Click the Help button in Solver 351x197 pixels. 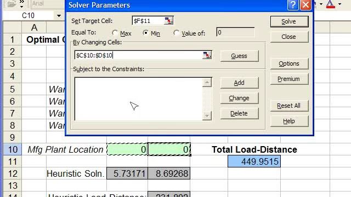click(289, 121)
